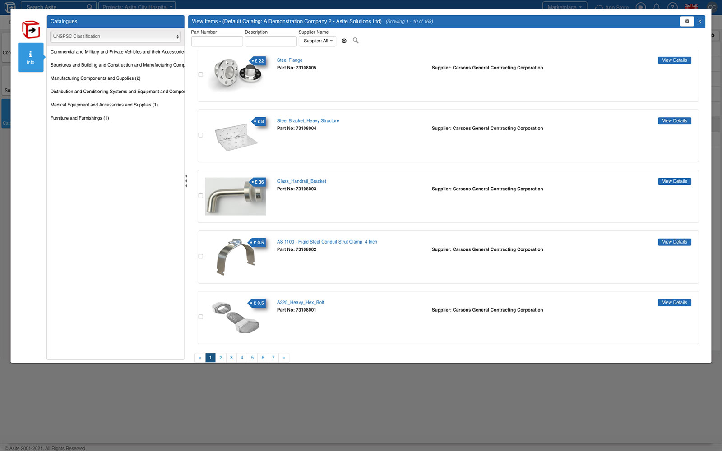Go to page 4 of results
This screenshot has height=451, width=722.
242,358
